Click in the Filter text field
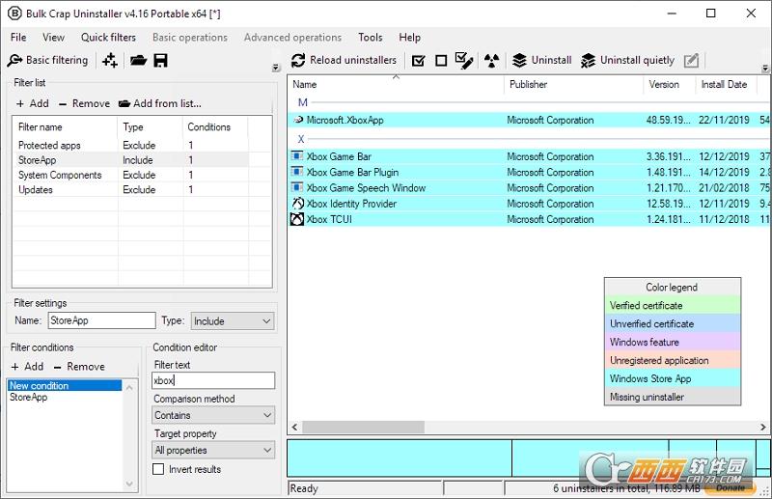Image resolution: width=772 pixels, height=499 pixels. click(213, 380)
